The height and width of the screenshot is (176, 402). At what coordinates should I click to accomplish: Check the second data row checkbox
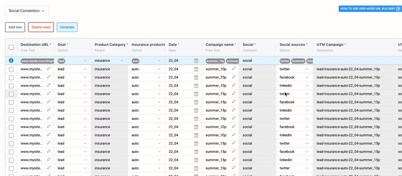coord(11,78)
